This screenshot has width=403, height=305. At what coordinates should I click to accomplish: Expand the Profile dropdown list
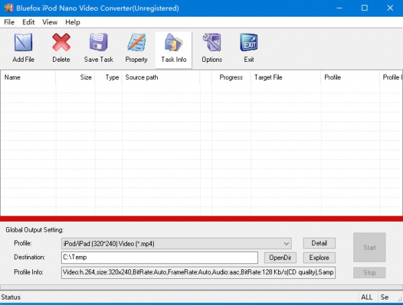pos(286,244)
